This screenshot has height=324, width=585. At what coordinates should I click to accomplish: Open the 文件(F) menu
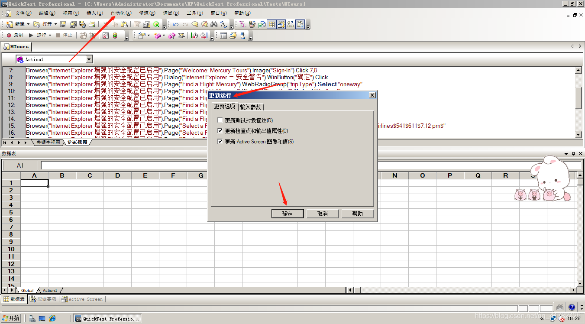pos(23,13)
